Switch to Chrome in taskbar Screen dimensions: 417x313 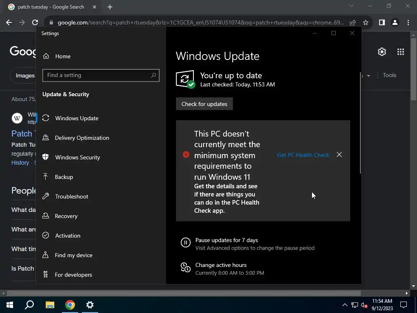(x=70, y=305)
